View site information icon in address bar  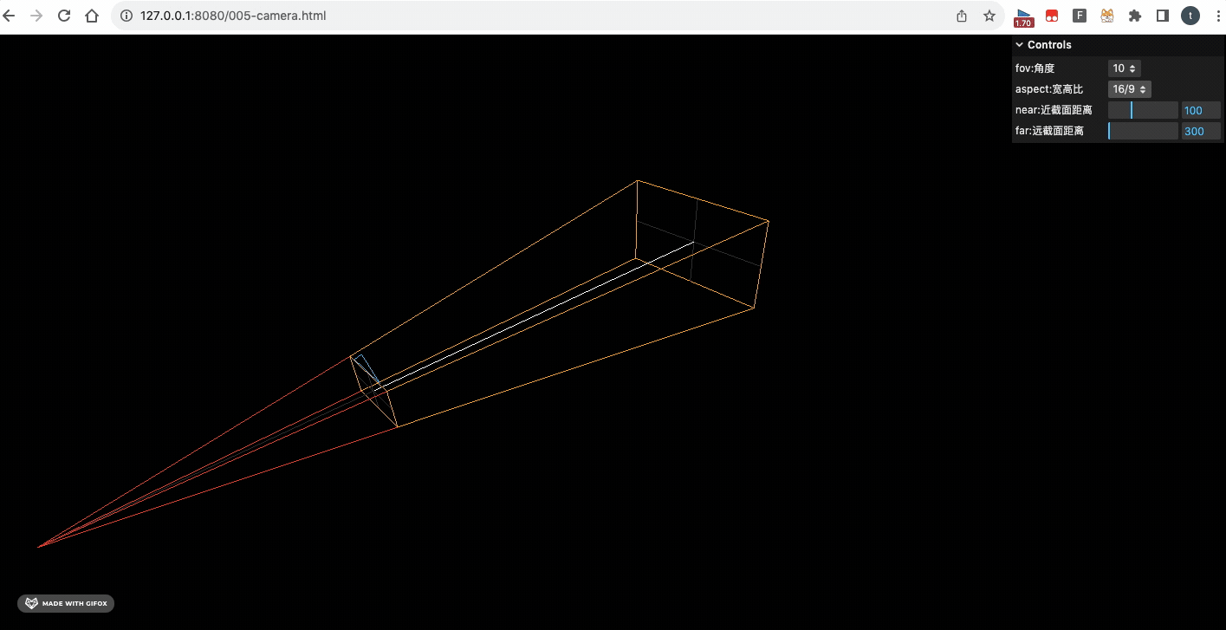126,16
